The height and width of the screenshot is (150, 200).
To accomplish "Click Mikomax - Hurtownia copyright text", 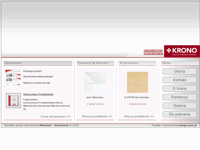I will point(54,125).
